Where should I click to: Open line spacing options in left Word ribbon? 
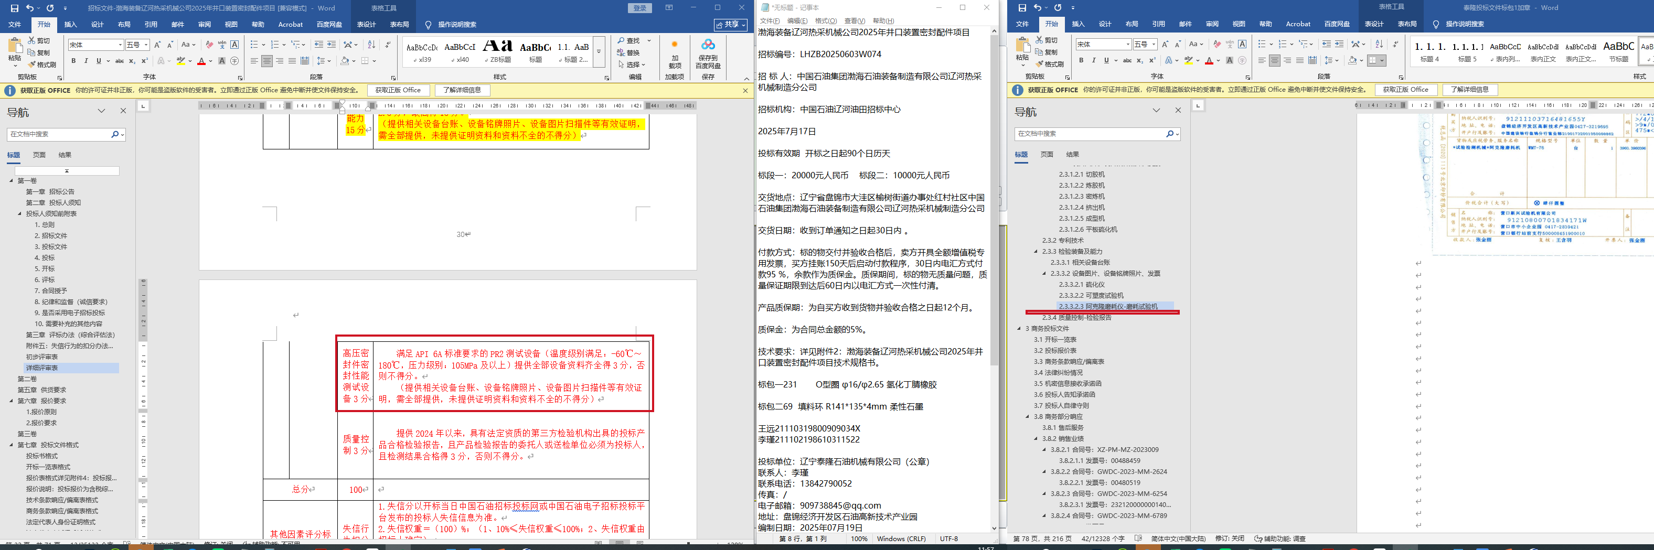(322, 61)
